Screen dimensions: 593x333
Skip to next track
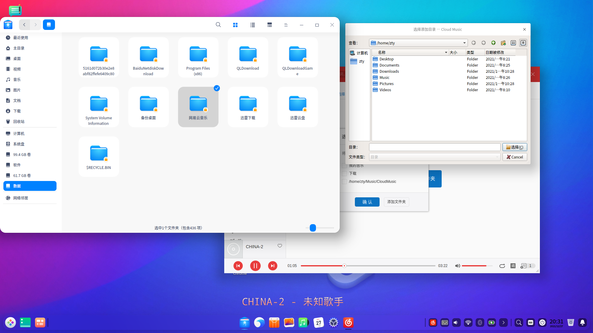[272, 266]
